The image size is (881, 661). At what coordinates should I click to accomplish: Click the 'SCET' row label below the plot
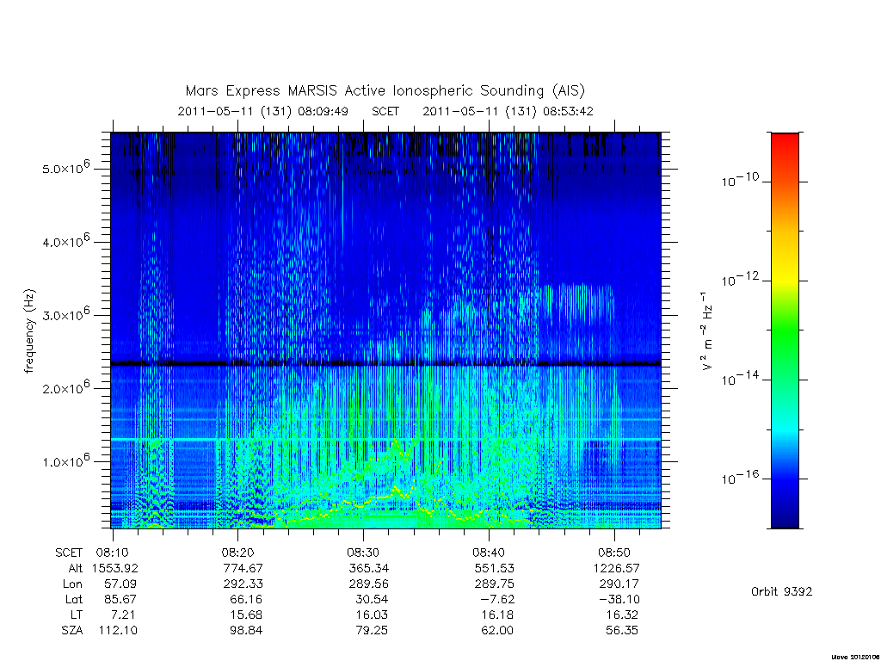(69, 553)
